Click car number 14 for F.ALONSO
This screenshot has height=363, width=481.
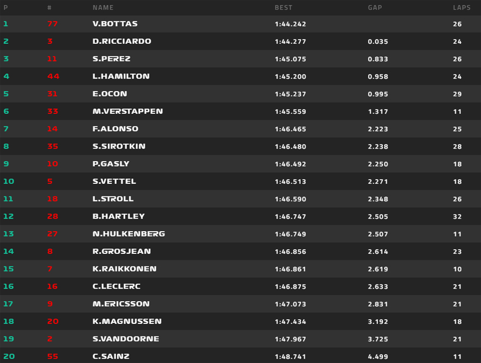(52, 129)
